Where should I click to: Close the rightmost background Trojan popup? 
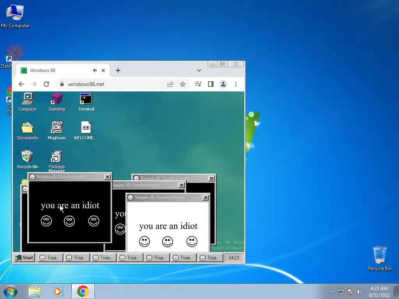212,178
